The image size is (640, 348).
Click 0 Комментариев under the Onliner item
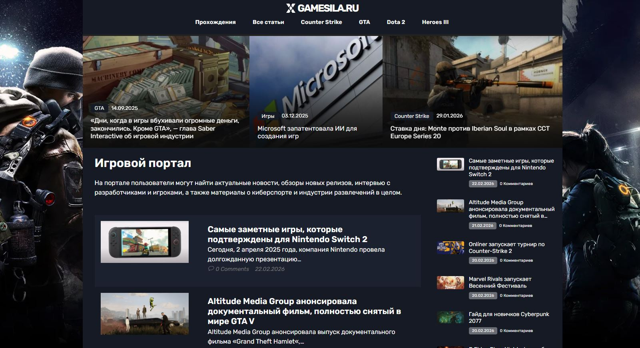(516, 261)
